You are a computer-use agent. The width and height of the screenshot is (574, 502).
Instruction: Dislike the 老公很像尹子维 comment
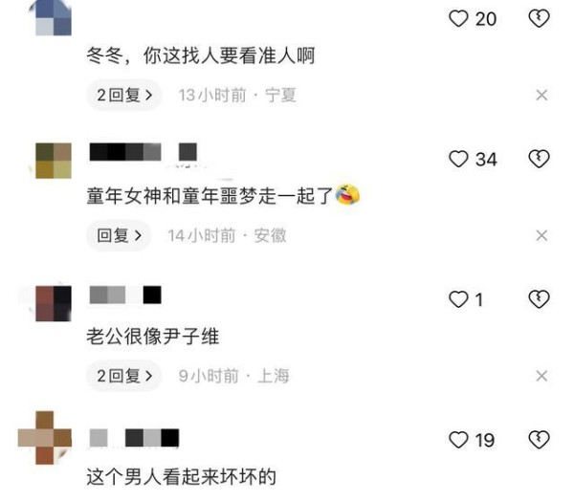(x=539, y=299)
